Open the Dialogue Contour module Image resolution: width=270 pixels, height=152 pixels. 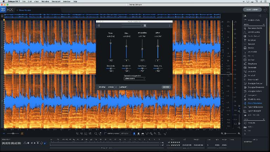253,83
